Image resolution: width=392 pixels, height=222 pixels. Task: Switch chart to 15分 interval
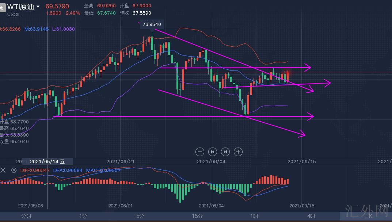[x=197, y=216]
